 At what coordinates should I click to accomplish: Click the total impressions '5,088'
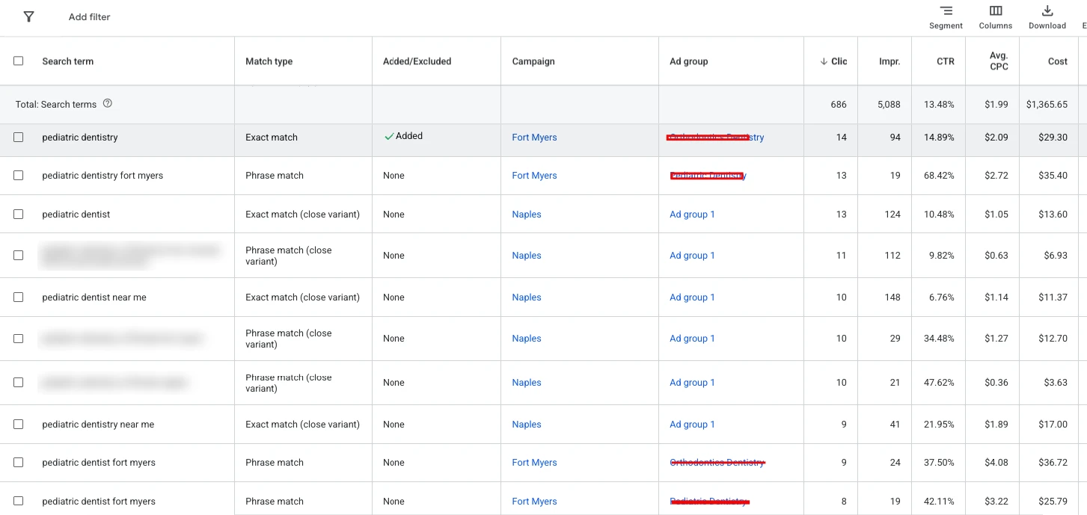[x=889, y=105]
